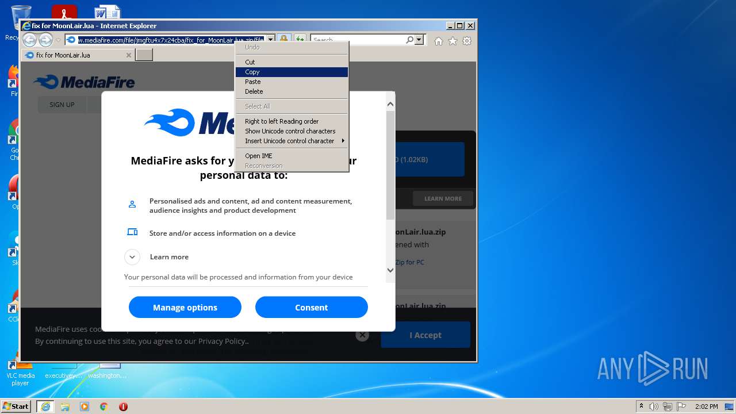This screenshot has width=736, height=414.
Task: Open Favorites star icon
Action: [x=453, y=41]
